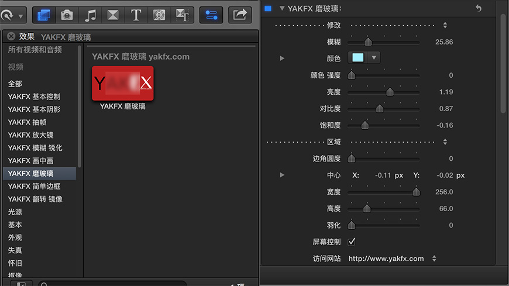Collapse the YAKFX 磨玻璃 disclosure triangle
The image size is (509, 286).
tap(282, 8)
